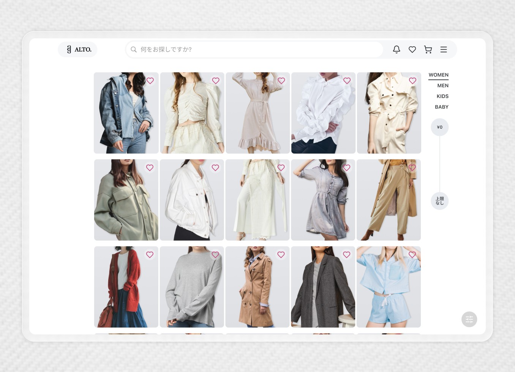Open the charcoal blazer product photo
Viewport: 515px width, 372px height.
coord(323,287)
